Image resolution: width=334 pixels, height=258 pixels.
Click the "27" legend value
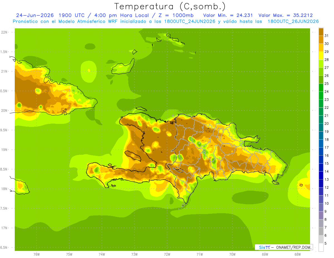(326, 68)
